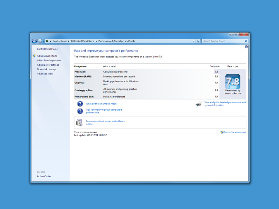Open Adjust visual effects
Image resolution: width=279 pixels, height=209 pixels.
click(47, 56)
